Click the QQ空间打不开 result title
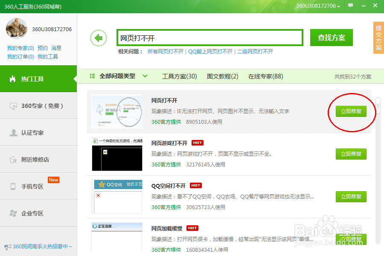 (x=169, y=186)
